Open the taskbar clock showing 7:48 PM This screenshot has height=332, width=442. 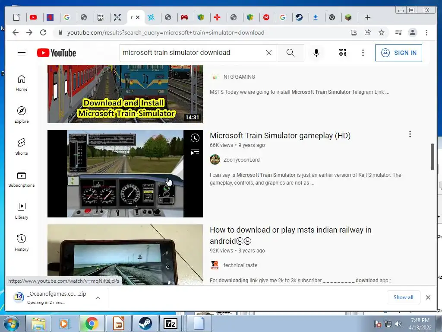click(420, 323)
